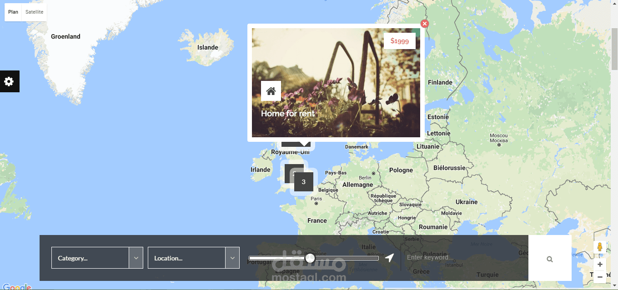Click the Location dropdown arrow
The height and width of the screenshot is (290, 618).
pos(232,258)
